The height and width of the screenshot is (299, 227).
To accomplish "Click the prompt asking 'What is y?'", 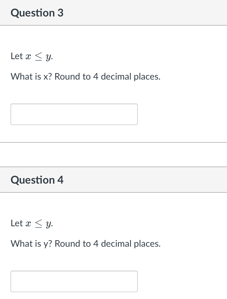I will coord(32,244).
